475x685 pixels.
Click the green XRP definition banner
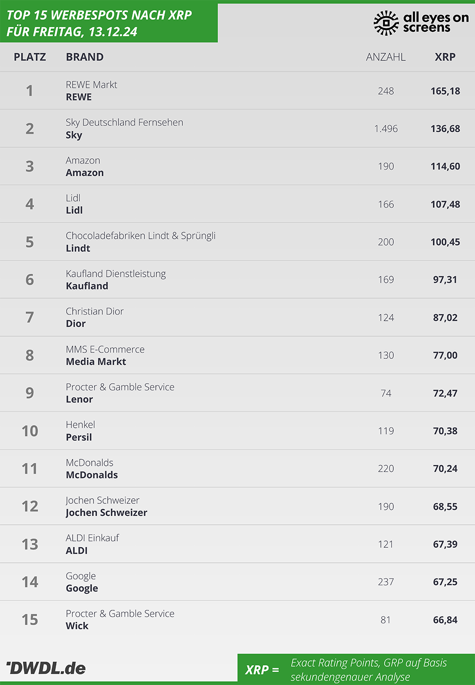coord(356,669)
